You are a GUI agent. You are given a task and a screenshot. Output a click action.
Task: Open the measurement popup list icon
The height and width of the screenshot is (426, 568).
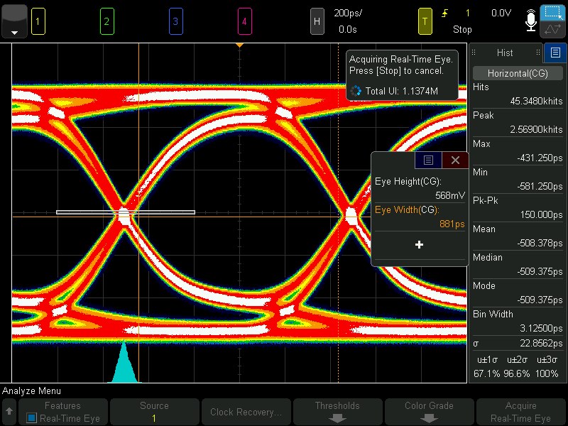point(428,160)
